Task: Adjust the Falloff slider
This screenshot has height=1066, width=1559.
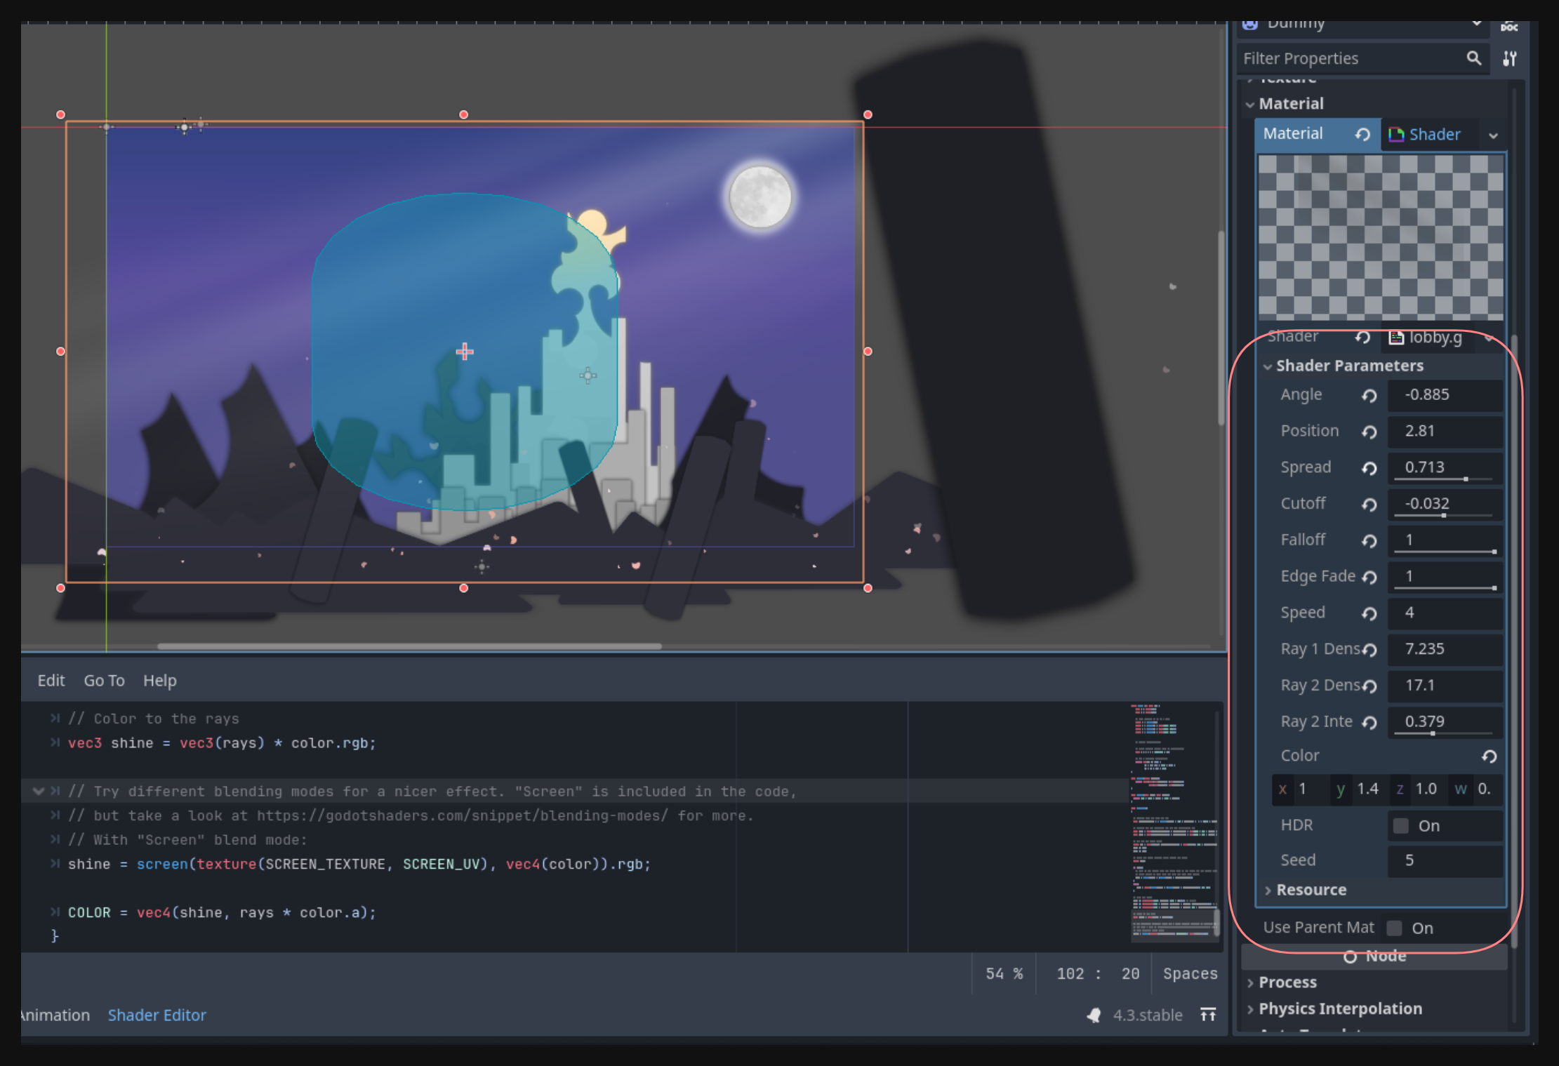Action: point(1444,552)
